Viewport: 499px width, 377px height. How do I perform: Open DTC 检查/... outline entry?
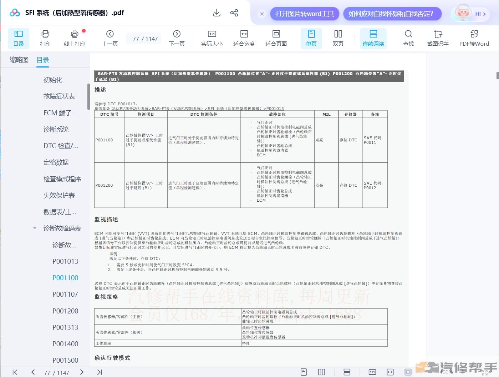[x=61, y=146]
